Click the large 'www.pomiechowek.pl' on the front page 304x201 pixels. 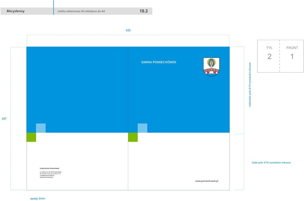point(207,181)
